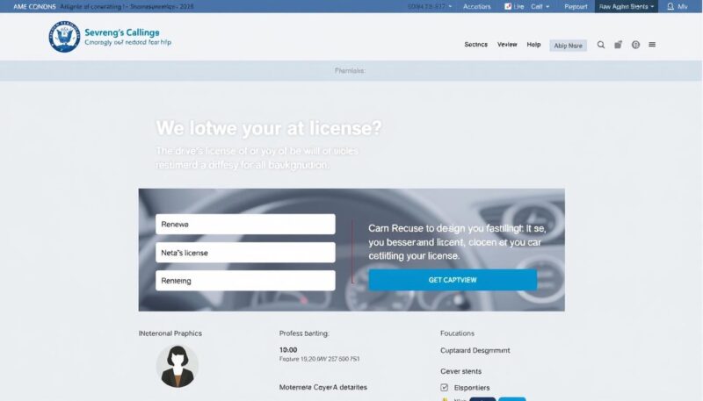Click the Renewa input field
The width and height of the screenshot is (703, 401).
click(x=245, y=225)
